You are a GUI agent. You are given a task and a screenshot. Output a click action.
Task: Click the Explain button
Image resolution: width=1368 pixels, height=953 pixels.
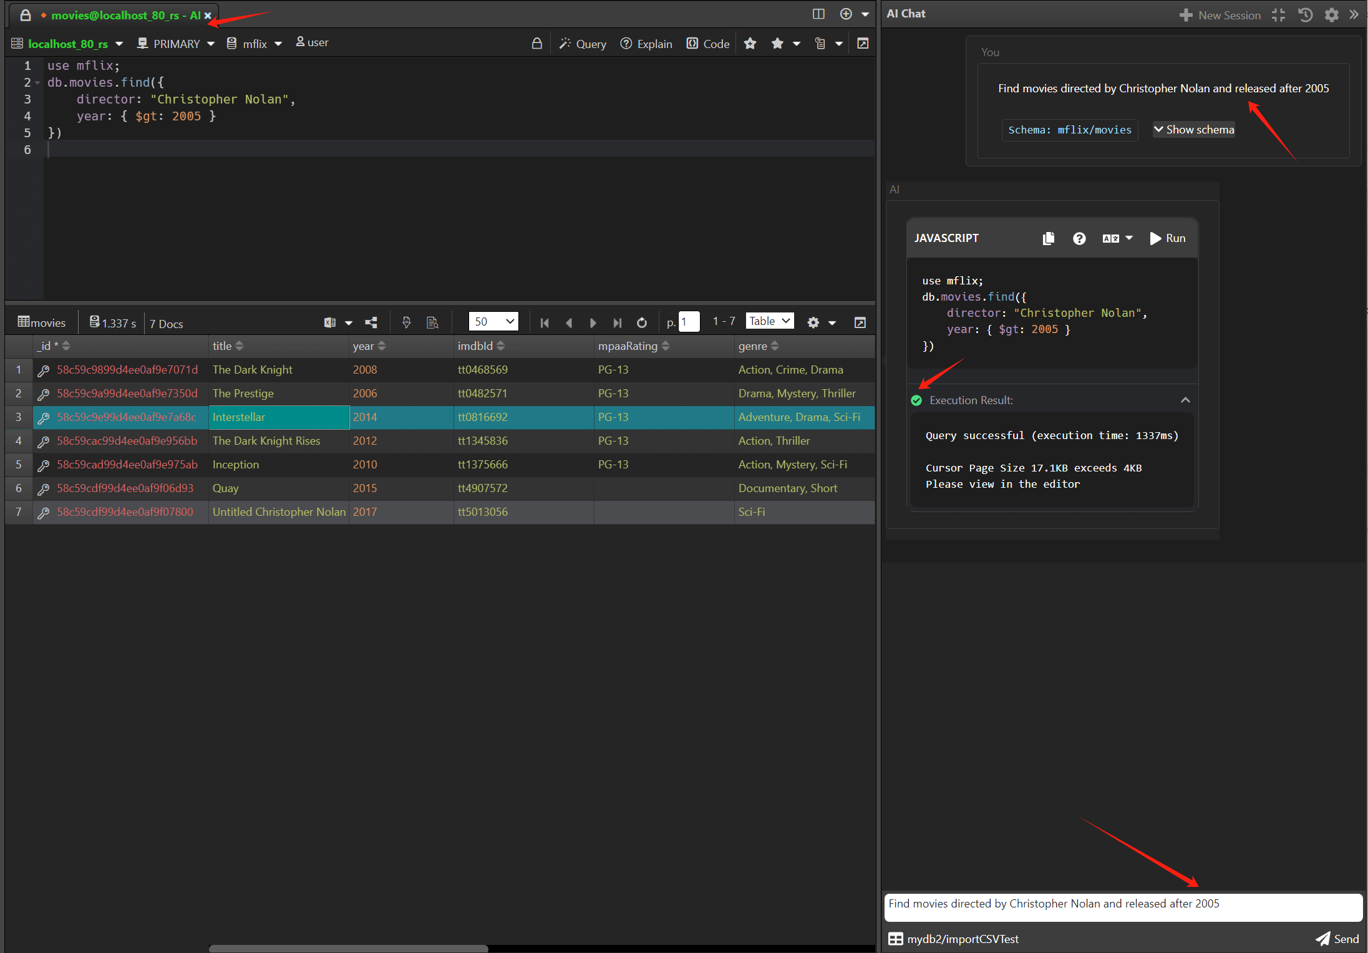646,44
